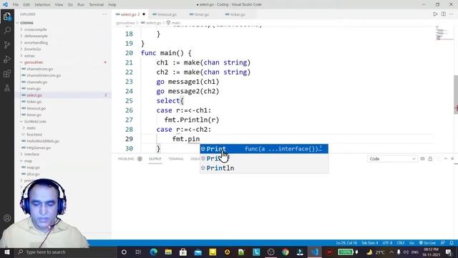458x258 pixels.
Task: Open the Edit menu
Action: [26, 5]
